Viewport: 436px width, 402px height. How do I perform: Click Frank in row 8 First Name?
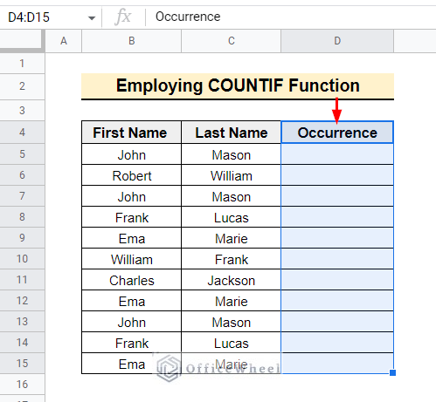(x=131, y=217)
